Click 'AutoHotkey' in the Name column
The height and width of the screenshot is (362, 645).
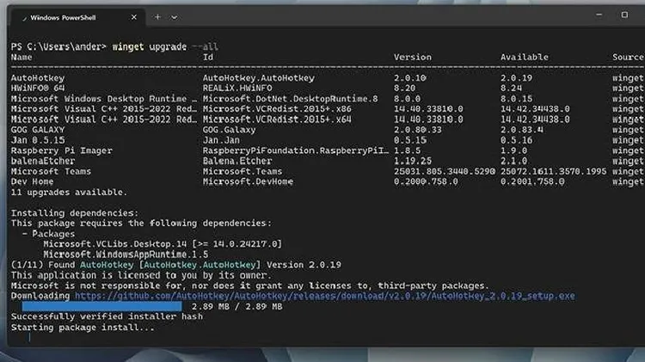point(38,78)
